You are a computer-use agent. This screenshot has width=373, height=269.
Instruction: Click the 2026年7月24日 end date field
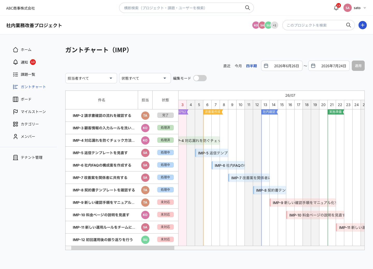pyautogui.click(x=329, y=66)
